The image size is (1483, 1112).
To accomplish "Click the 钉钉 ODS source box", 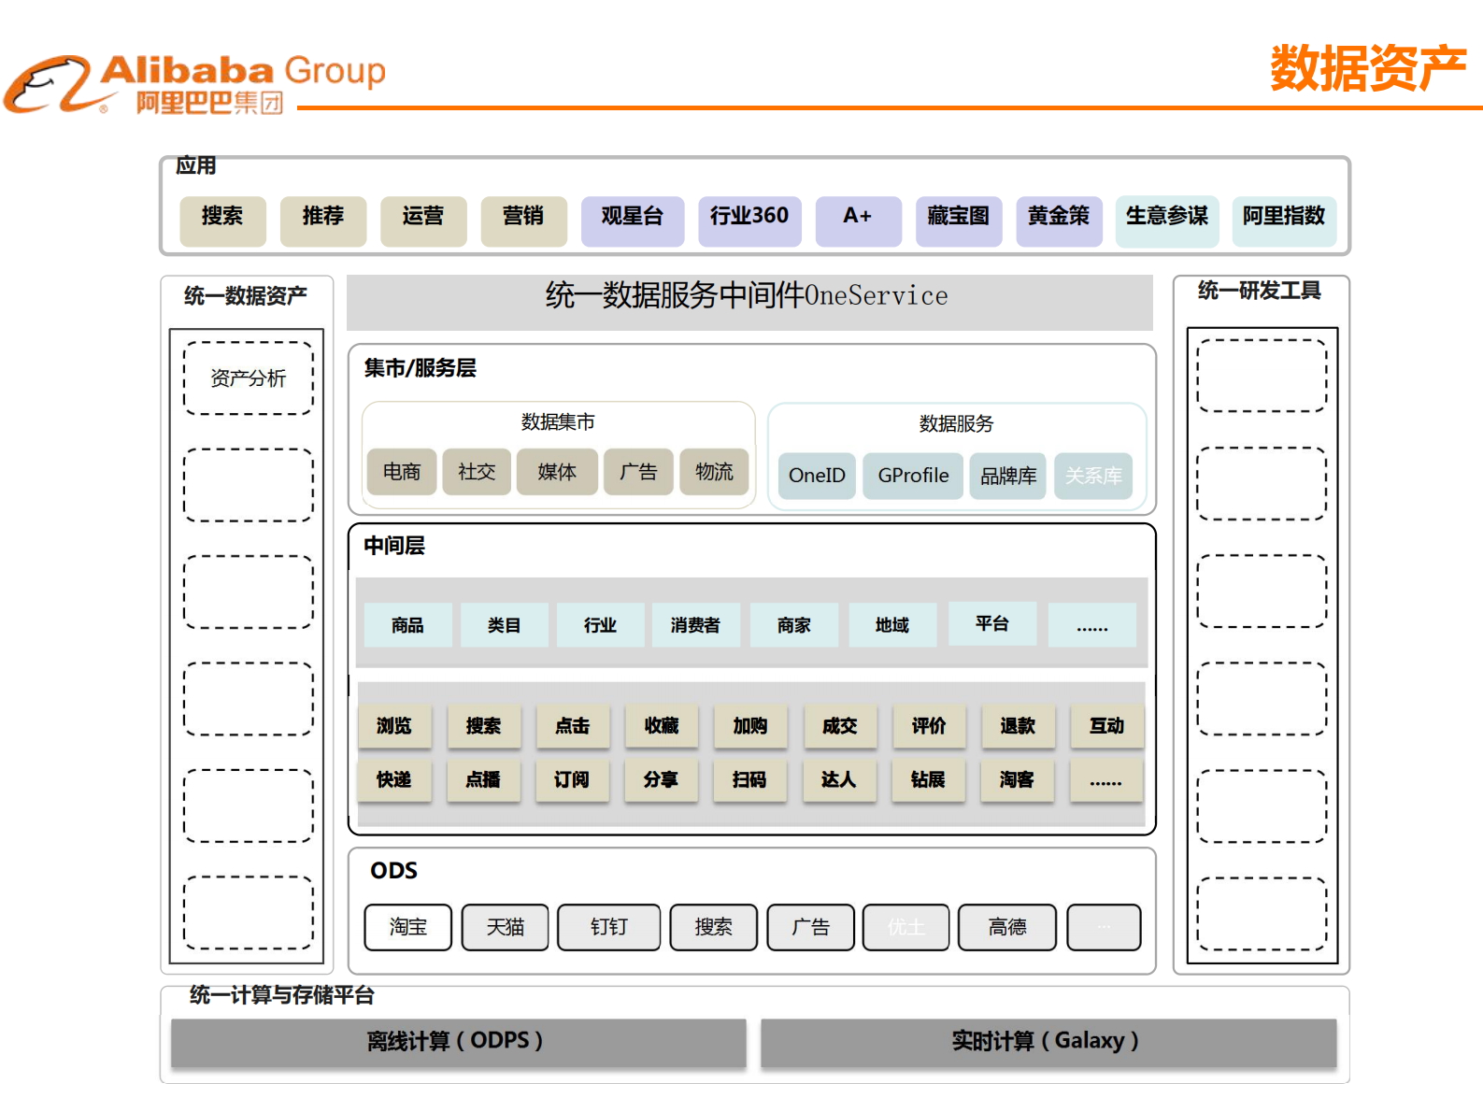I will [609, 927].
